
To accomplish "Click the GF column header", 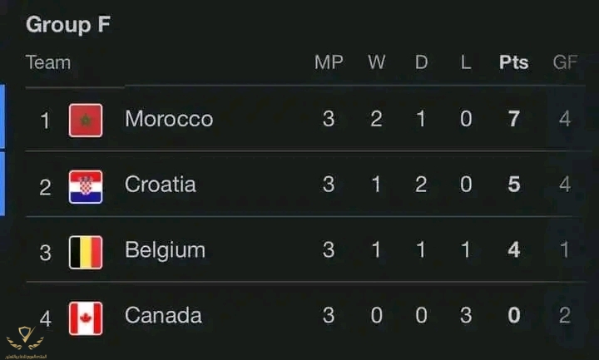I will tap(565, 62).
